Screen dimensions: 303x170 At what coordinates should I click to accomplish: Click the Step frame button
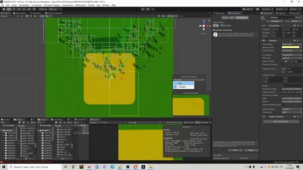coord(153,9)
